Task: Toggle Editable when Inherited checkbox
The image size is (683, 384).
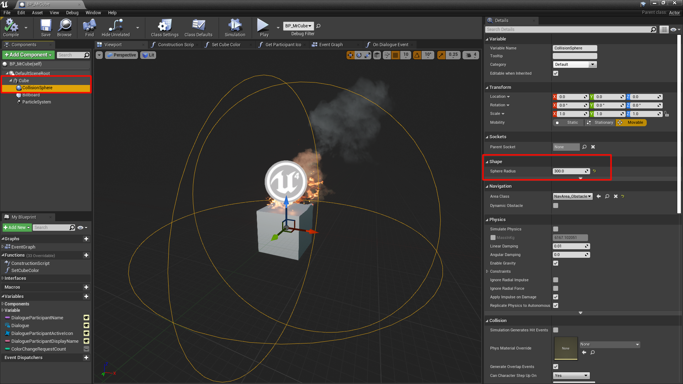Action: click(x=556, y=73)
